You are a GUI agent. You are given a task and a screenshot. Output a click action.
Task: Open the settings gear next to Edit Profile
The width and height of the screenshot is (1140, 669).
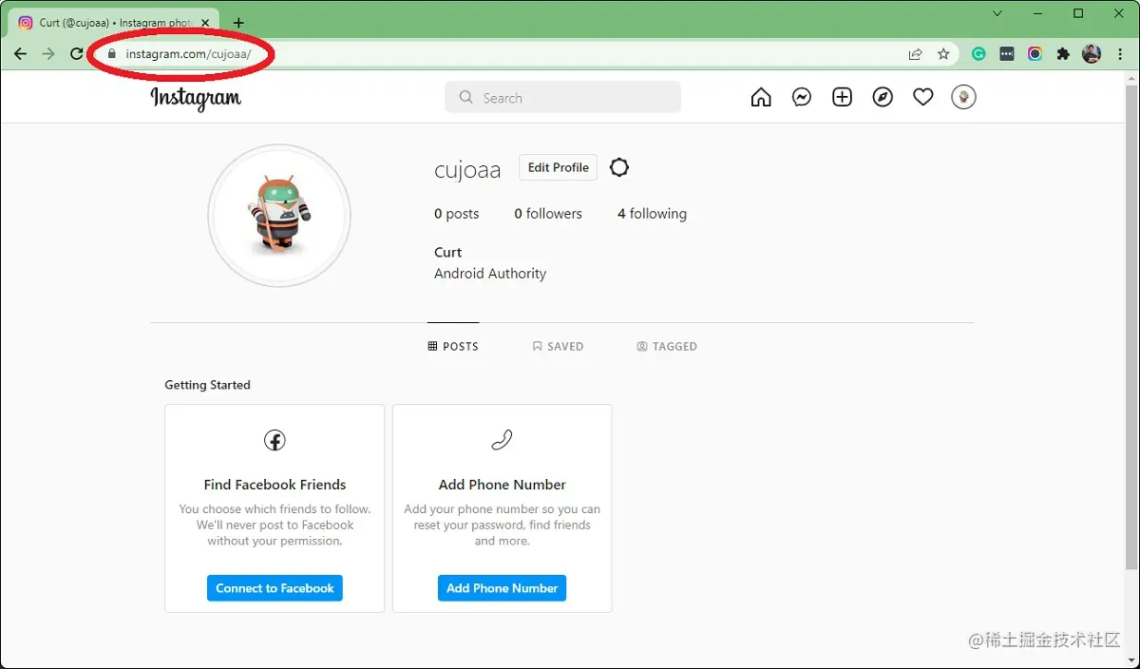pos(619,167)
